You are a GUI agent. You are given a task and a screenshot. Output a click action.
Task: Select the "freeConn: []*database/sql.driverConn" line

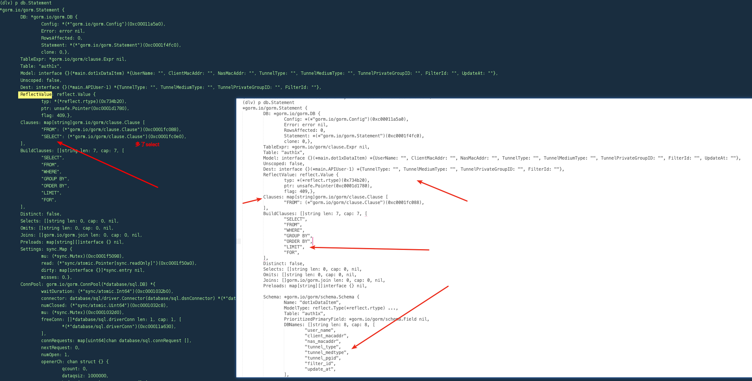(x=111, y=320)
